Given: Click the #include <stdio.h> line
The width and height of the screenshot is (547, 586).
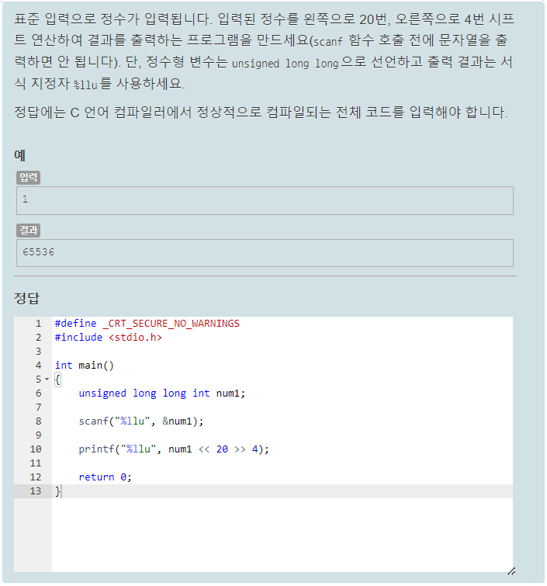Looking at the screenshot, I should click(x=108, y=338).
